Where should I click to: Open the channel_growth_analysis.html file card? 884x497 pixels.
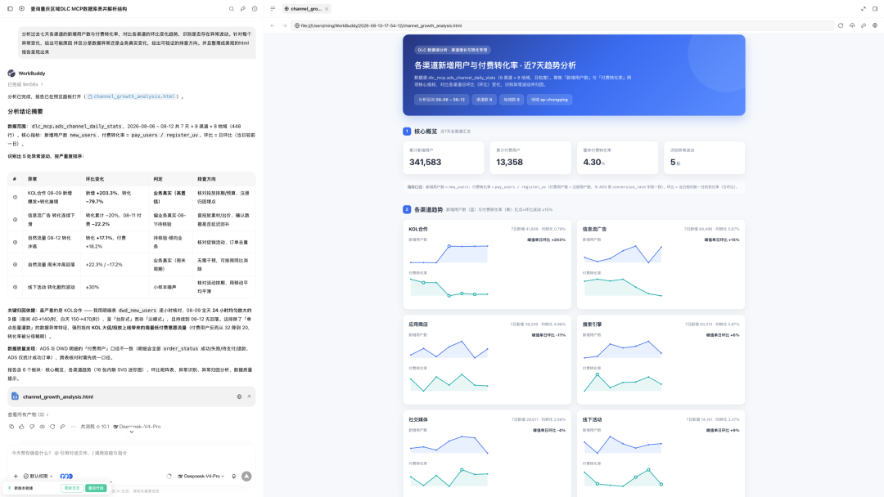(131, 396)
